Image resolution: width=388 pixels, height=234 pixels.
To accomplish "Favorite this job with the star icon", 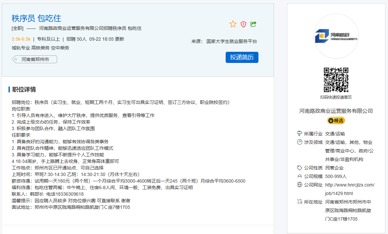I will point(233,24).
